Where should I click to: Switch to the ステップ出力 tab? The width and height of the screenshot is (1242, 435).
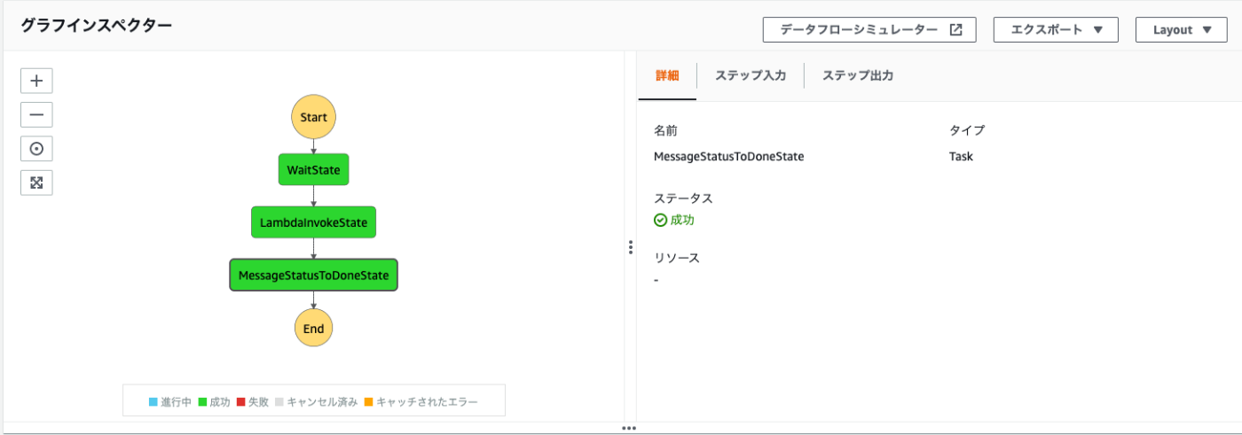(x=858, y=76)
